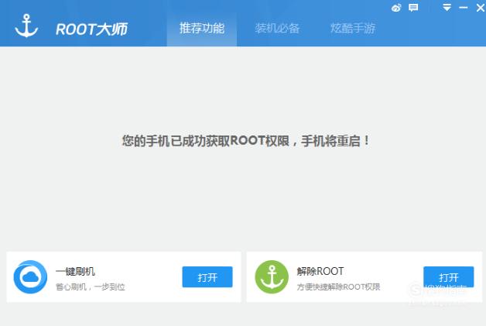The width and height of the screenshot is (486, 326).
Task: Close the ROOT大师 window
Action: point(481,8)
